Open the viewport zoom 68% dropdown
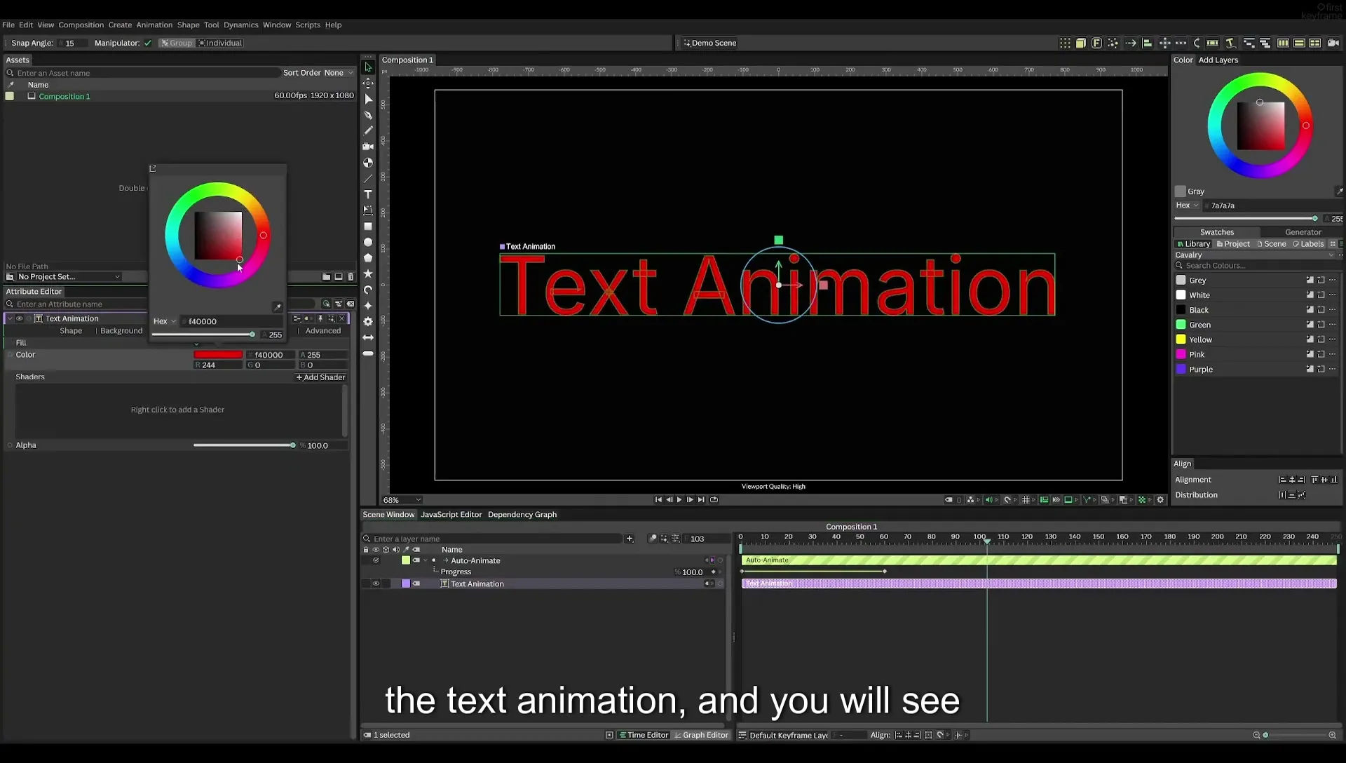The image size is (1346, 763). 402,500
